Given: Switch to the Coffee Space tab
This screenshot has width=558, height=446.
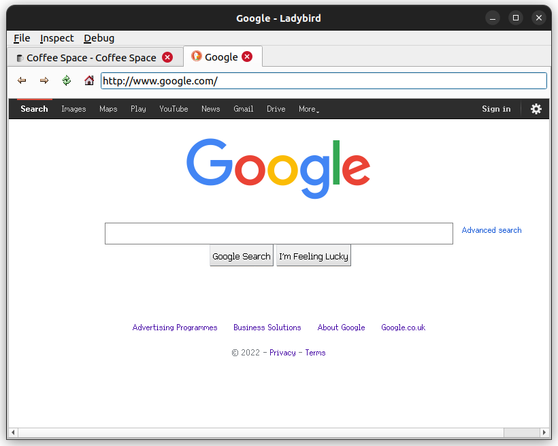Looking at the screenshot, I should (x=91, y=58).
